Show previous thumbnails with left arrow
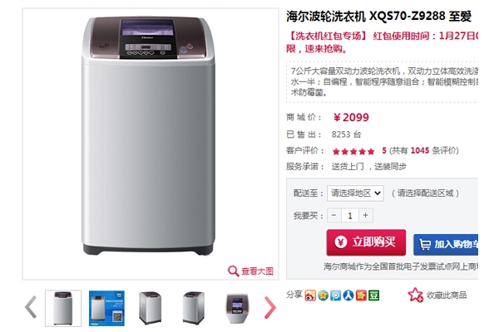 click(31, 307)
